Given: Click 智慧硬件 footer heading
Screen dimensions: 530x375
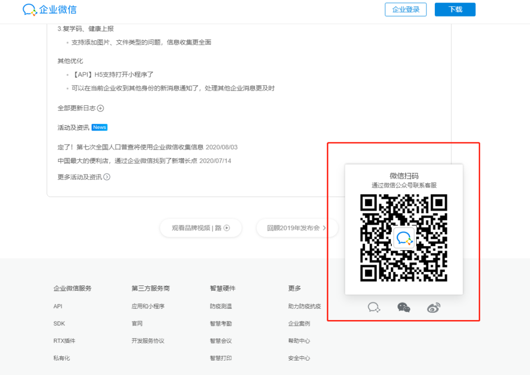Looking at the screenshot, I should 223,289.
